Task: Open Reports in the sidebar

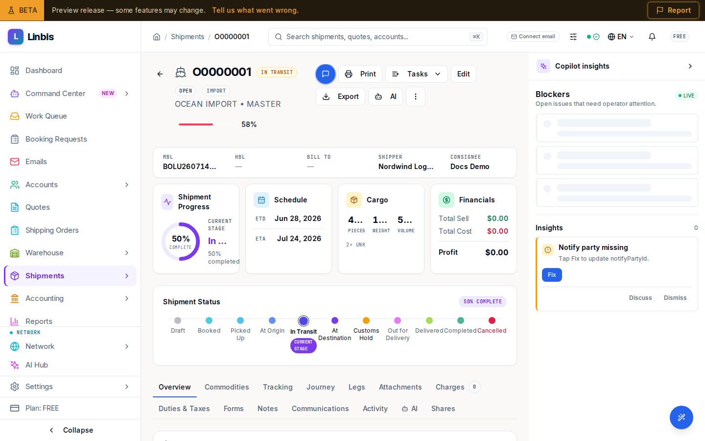Action: (70, 321)
